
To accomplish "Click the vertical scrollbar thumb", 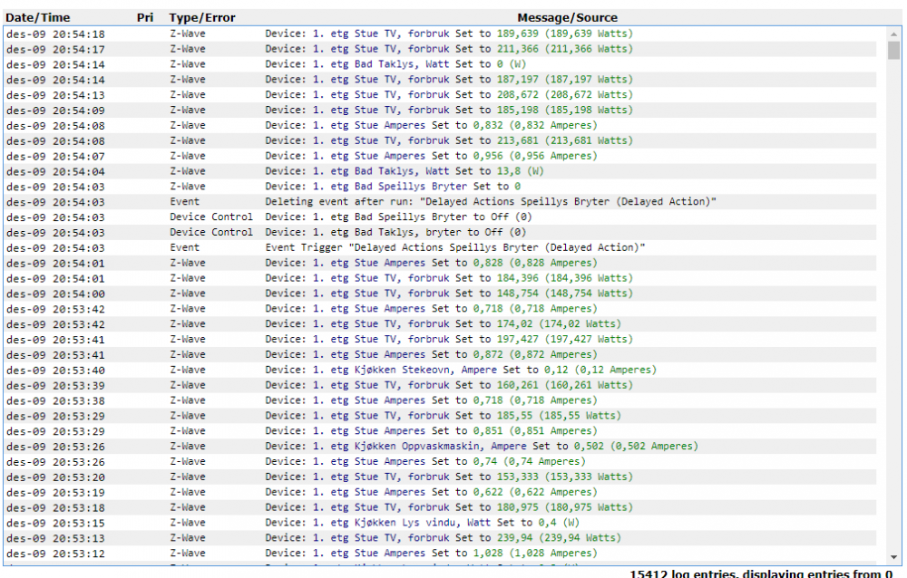I will tap(893, 50).
